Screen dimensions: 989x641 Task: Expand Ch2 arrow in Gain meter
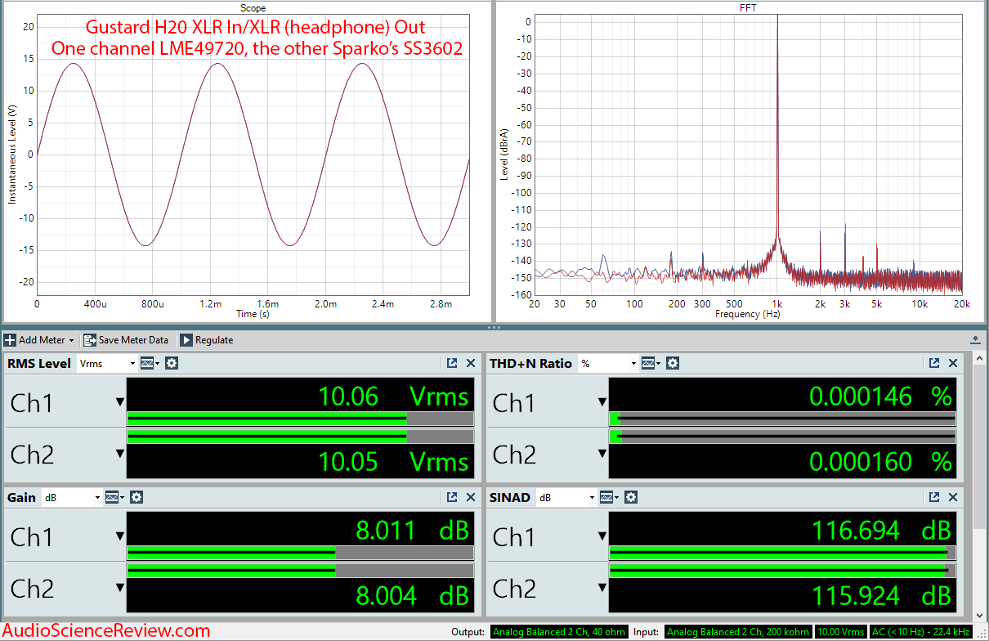pos(120,587)
